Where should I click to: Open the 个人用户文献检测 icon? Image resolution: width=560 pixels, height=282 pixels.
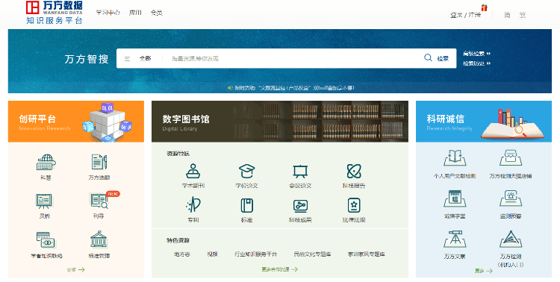(455, 158)
